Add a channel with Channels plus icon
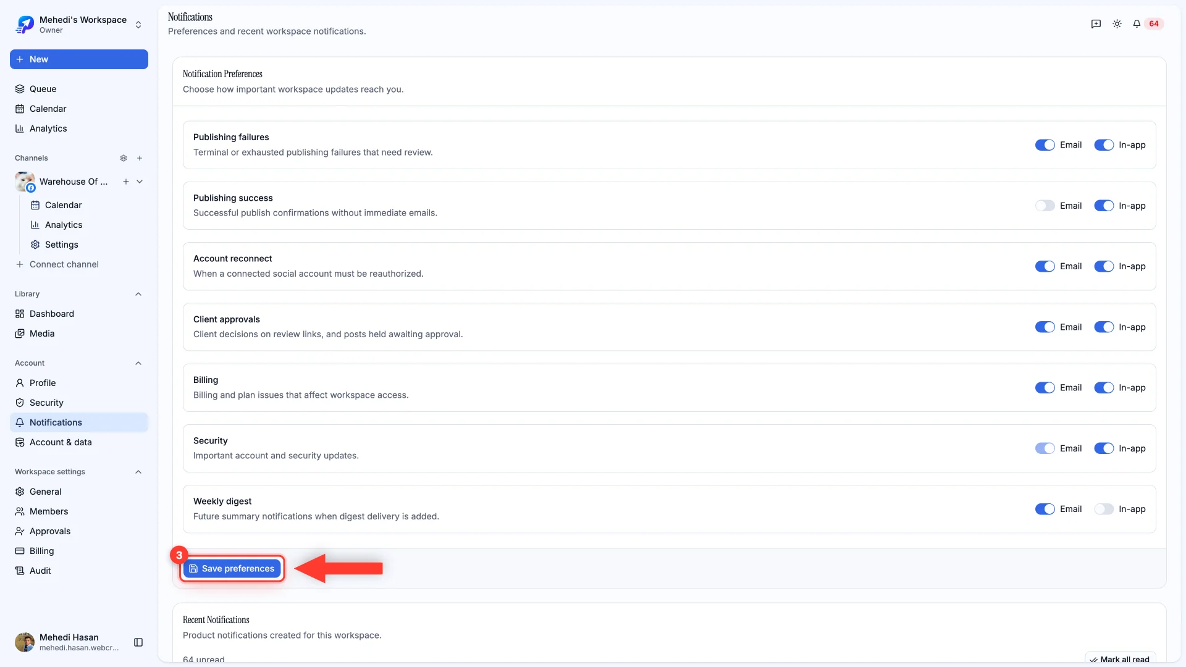The image size is (1186, 667). [140, 158]
